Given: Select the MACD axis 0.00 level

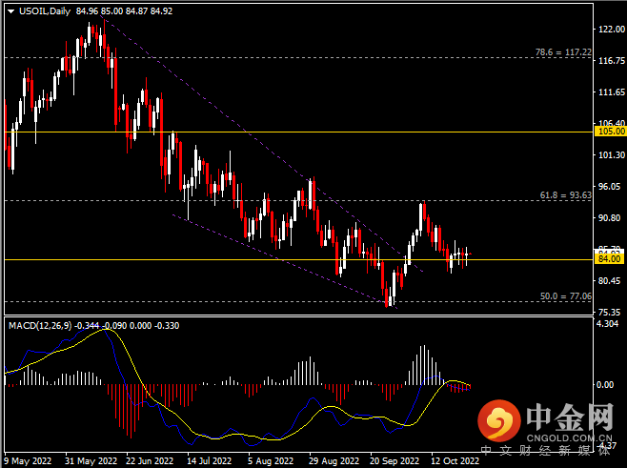Looking at the screenshot, I should [x=605, y=385].
